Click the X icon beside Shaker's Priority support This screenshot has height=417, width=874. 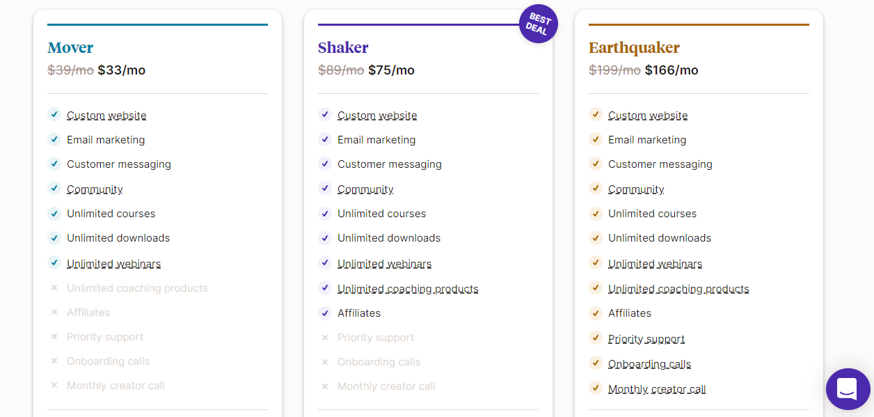tap(325, 338)
